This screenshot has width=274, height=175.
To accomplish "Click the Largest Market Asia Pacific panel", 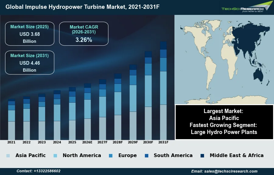I will (x=224, y=115).
